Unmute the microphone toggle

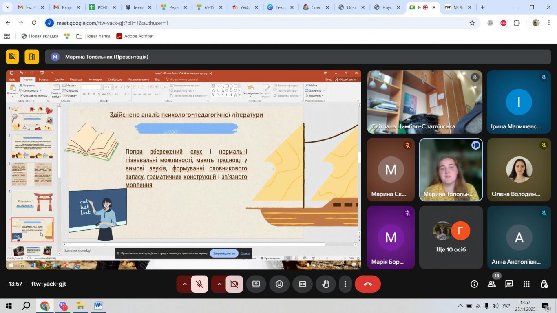[x=200, y=284]
